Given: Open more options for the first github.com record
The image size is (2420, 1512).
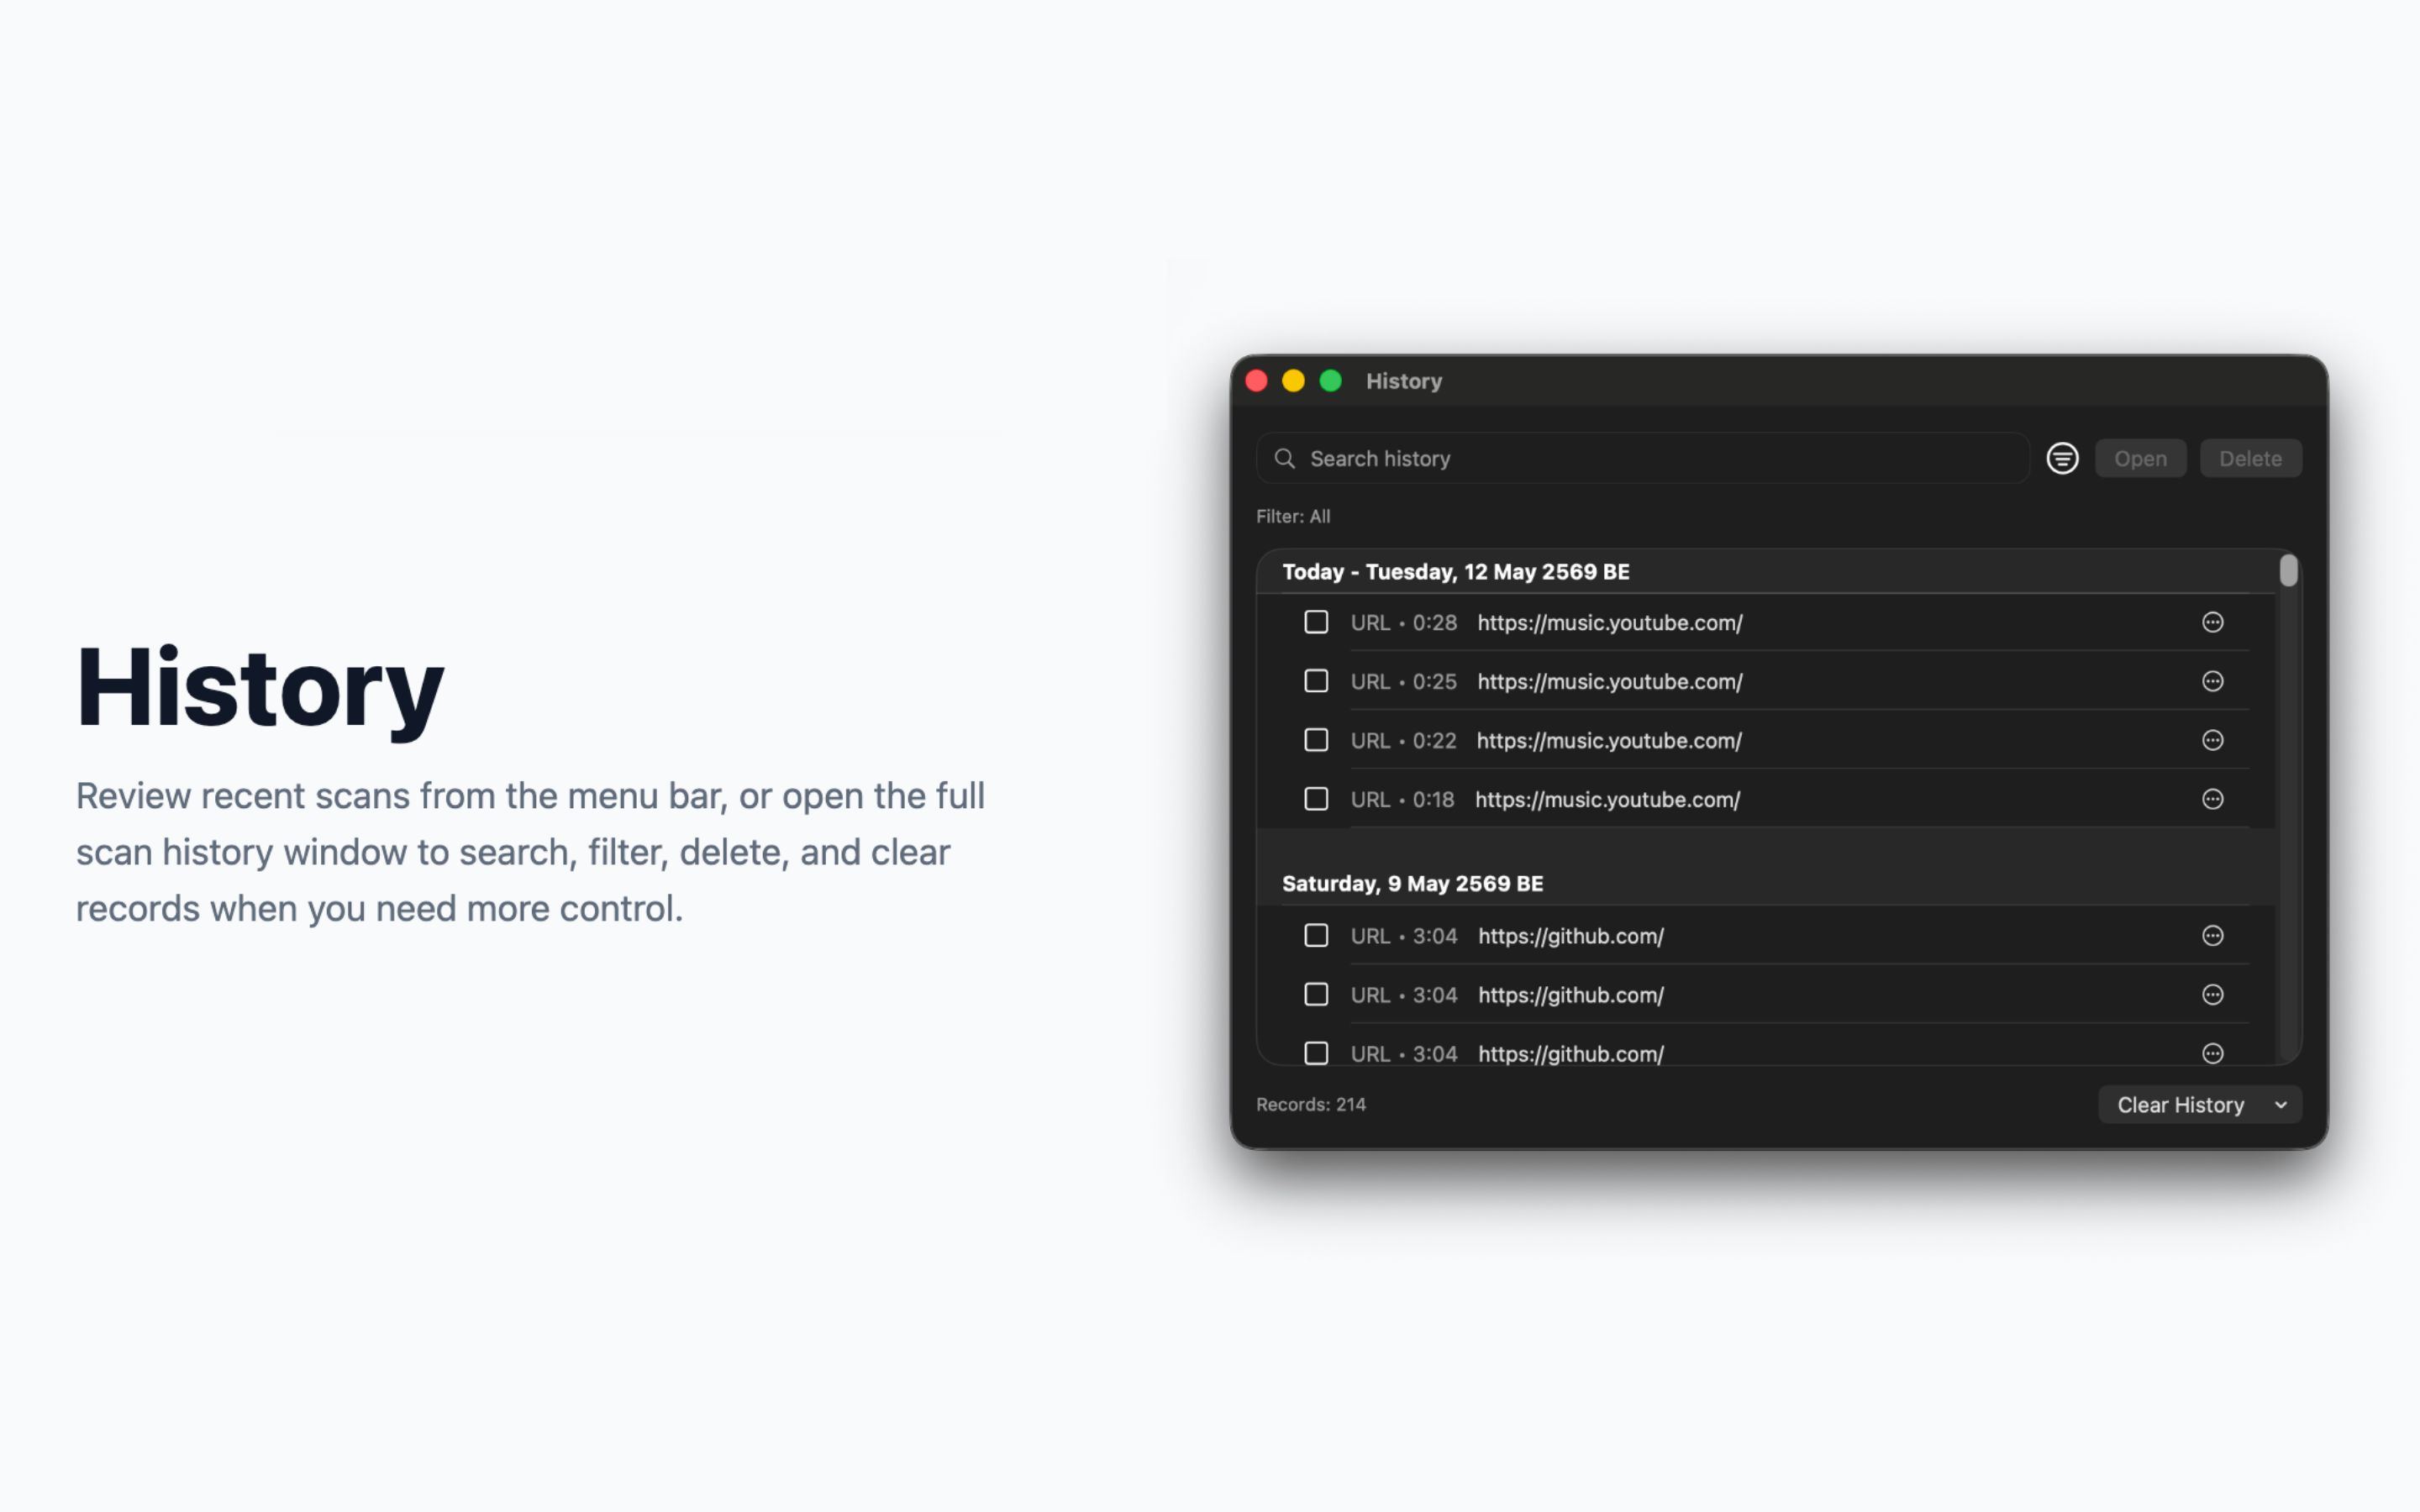Looking at the screenshot, I should click(2212, 935).
